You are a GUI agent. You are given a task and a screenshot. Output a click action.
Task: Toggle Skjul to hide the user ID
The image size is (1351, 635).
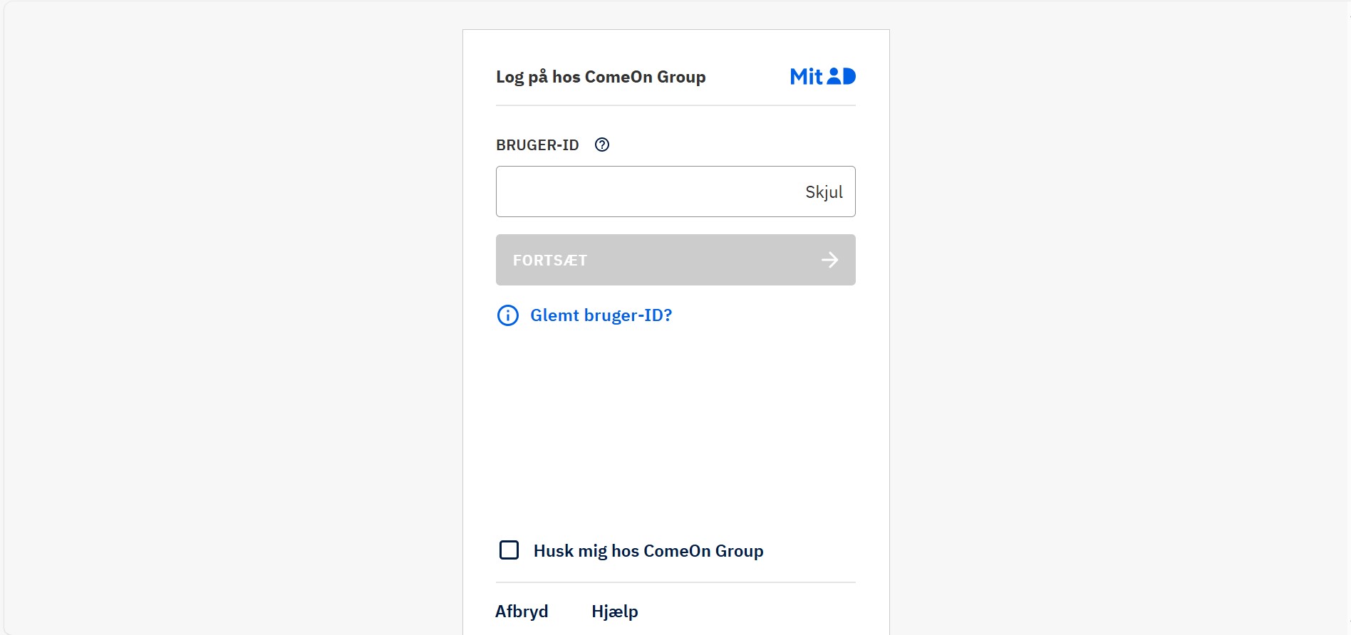tap(824, 192)
